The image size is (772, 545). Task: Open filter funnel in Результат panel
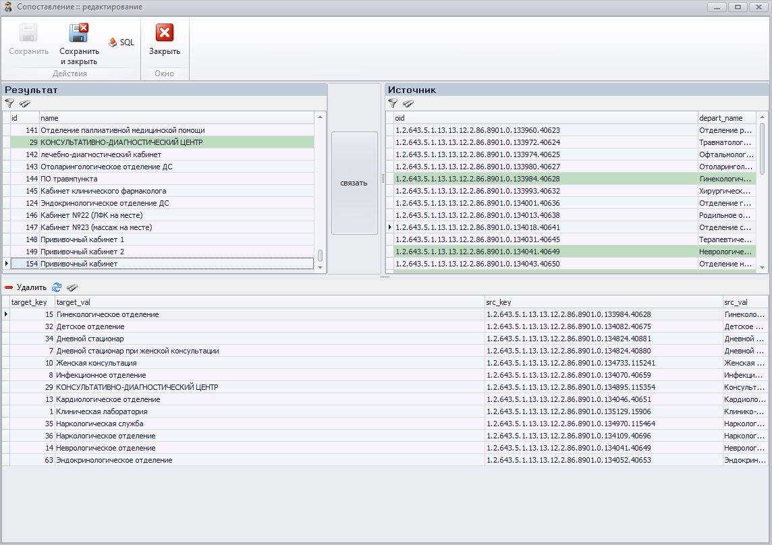9,104
